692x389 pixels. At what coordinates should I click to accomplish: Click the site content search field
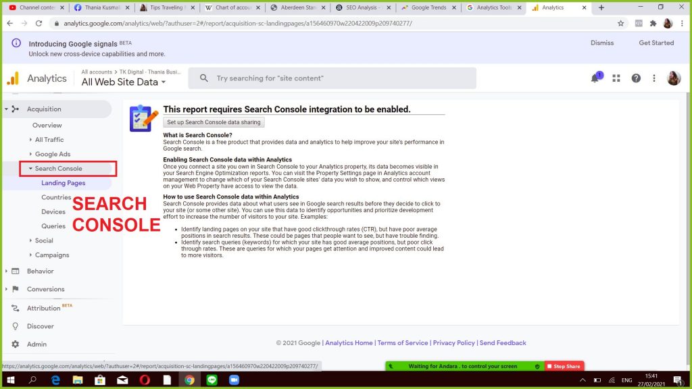[331, 78]
